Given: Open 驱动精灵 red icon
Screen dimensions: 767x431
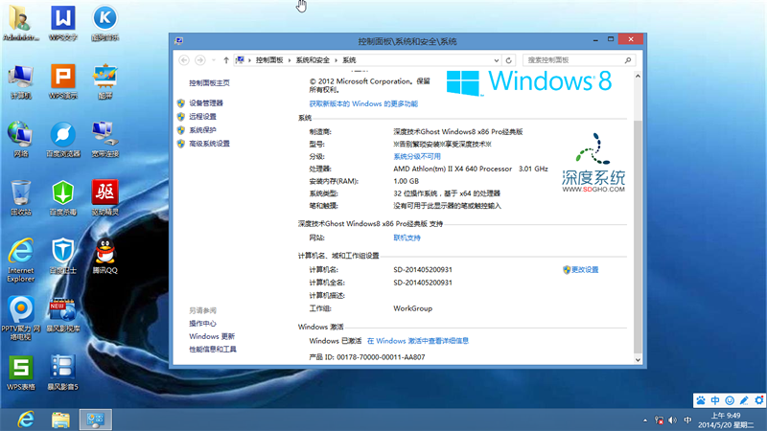Looking at the screenshot, I should click(105, 198).
